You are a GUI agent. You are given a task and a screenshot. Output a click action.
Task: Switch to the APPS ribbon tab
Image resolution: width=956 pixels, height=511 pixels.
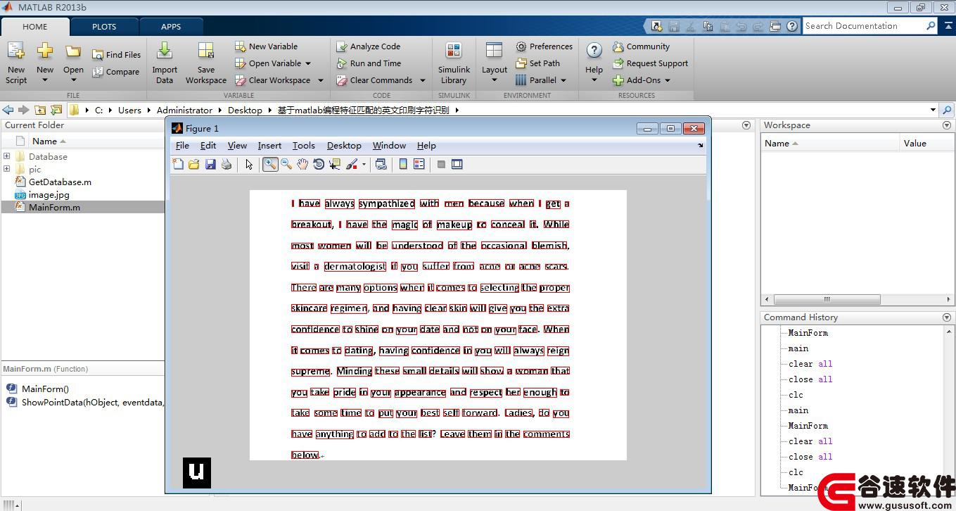171,27
